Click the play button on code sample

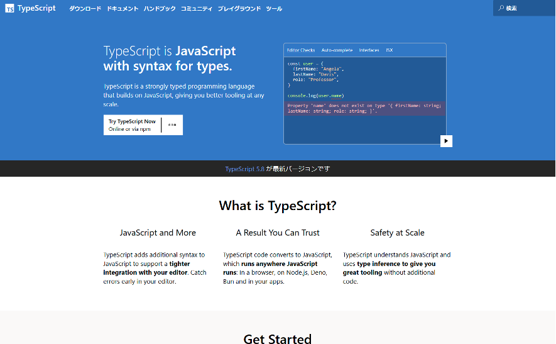point(446,141)
